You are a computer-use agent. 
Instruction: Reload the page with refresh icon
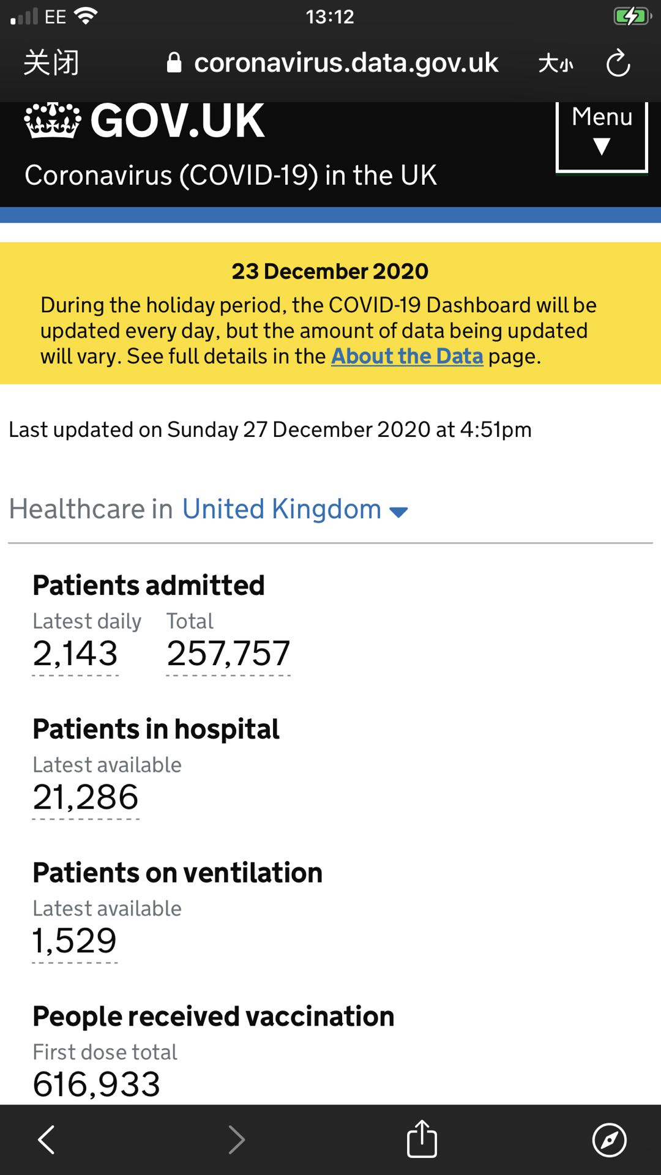(618, 63)
